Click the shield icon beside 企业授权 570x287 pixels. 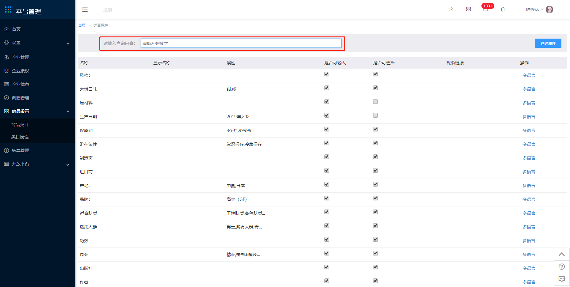(x=6, y=71)
